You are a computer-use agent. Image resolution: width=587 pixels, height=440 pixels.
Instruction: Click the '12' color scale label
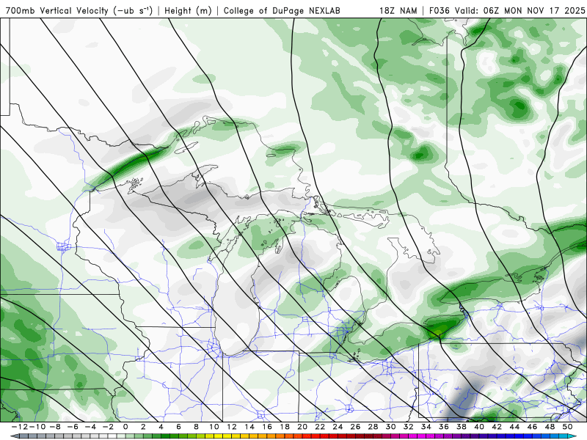point(232,427)
